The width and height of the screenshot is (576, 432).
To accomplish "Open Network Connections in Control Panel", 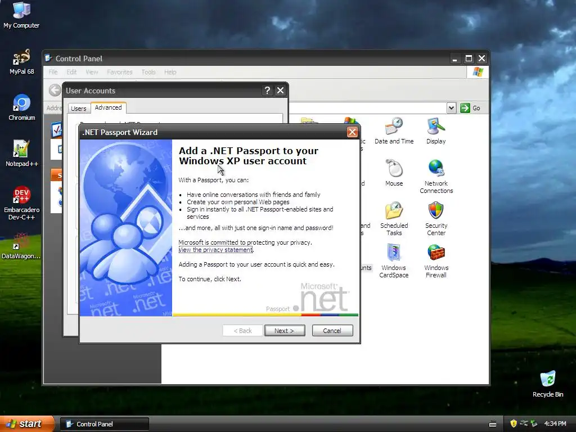I will point(436,177).
